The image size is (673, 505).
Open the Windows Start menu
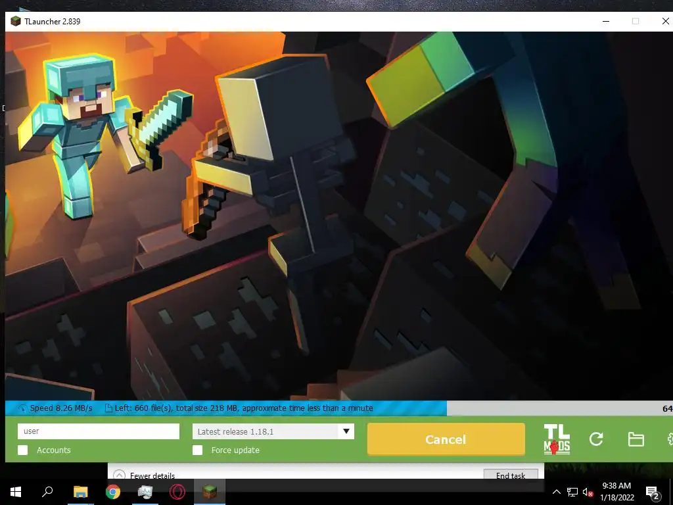coord(16,492)
